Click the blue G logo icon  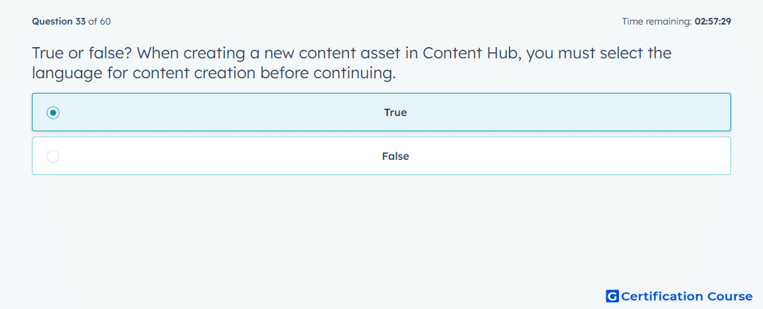coord(612,296)
